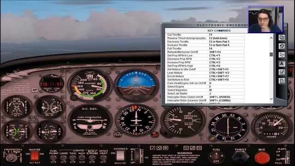
Task: Click 'Set Mixture to Rich' row
Action: tap(206, 80)
